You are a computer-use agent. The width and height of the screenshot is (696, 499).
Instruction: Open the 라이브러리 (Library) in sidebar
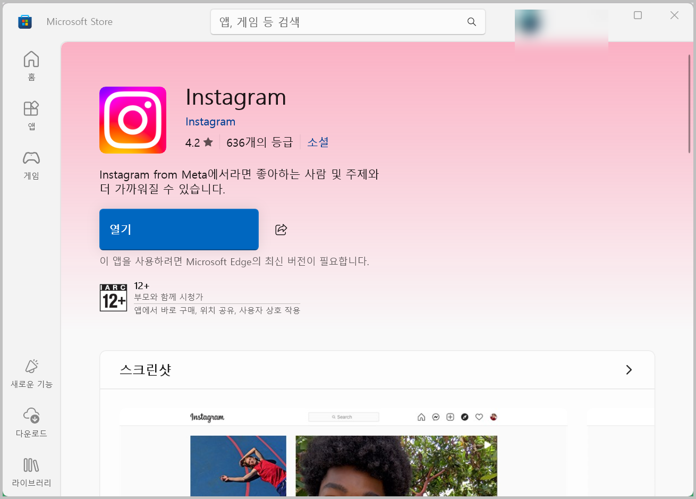click(x=31, y=472)
